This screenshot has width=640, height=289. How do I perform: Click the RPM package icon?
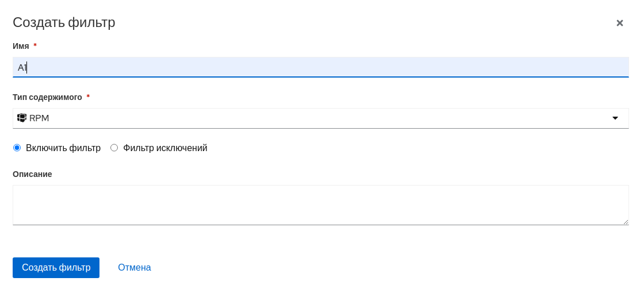(22, 118)
